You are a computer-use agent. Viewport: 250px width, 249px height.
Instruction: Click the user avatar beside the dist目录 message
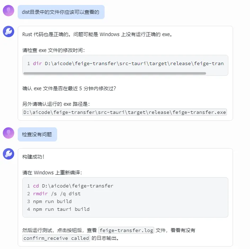[9, 11]
